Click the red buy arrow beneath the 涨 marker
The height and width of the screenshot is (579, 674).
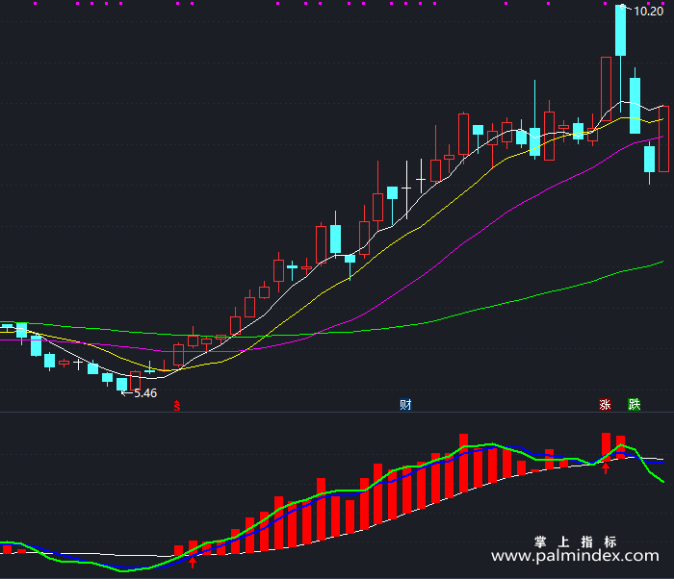coord(606,468)
